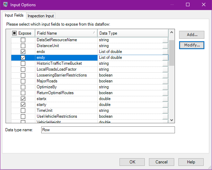Select the endx field name

click(41, 52)
